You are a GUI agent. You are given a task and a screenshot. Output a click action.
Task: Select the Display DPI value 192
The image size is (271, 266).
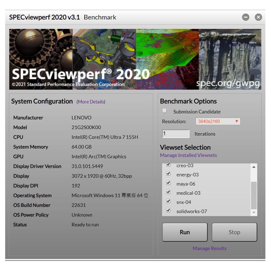click(x=76, y=186)
